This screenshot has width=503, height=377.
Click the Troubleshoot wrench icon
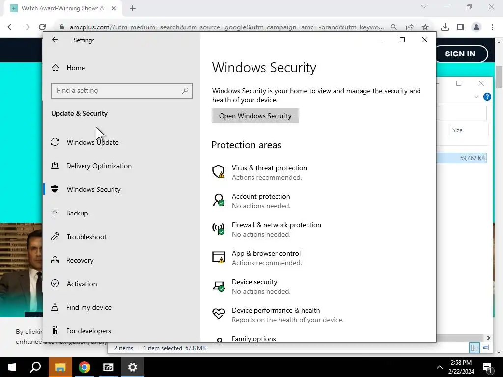[x=55, y=237]
